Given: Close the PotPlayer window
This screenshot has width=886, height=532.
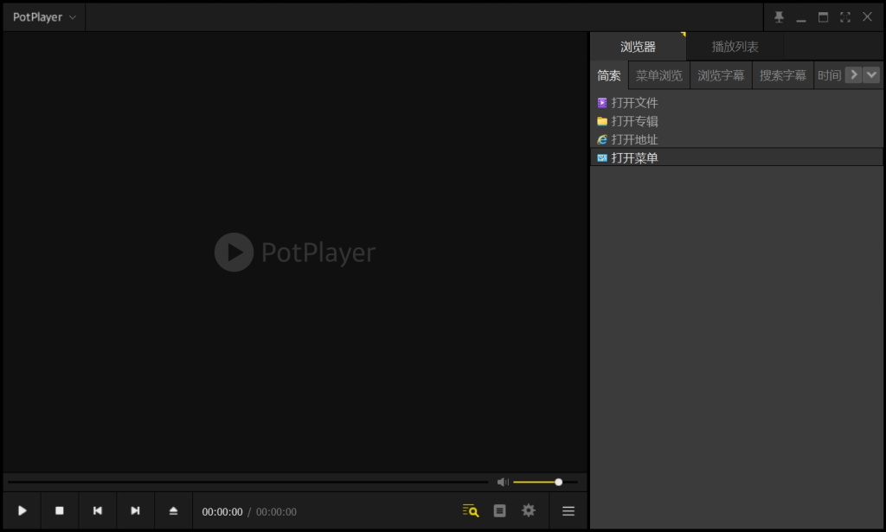Looking at the screenshot, I should coord(867,17).
